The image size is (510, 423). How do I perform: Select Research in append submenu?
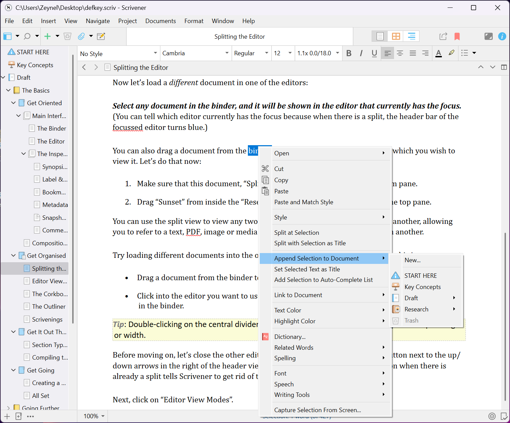tap(427, 309)
